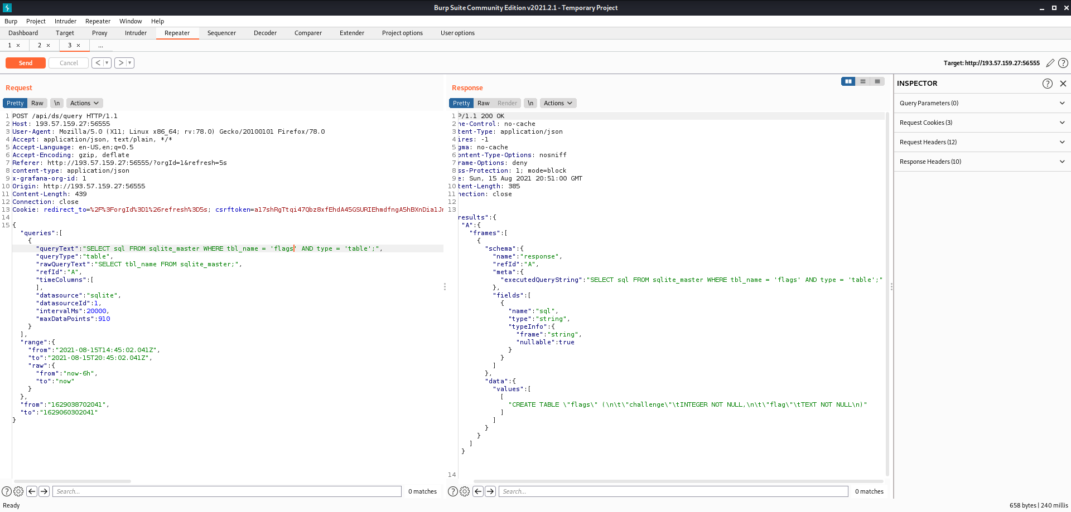1071x512 pixels.
Task: Click response vertical scrollbar
Action: (887, 294)
